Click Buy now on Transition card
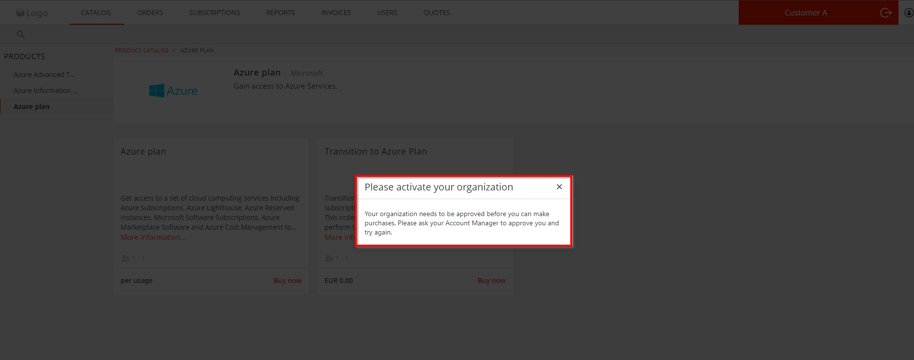Viewport: 914px width, 360px height. tap(491, 281)
